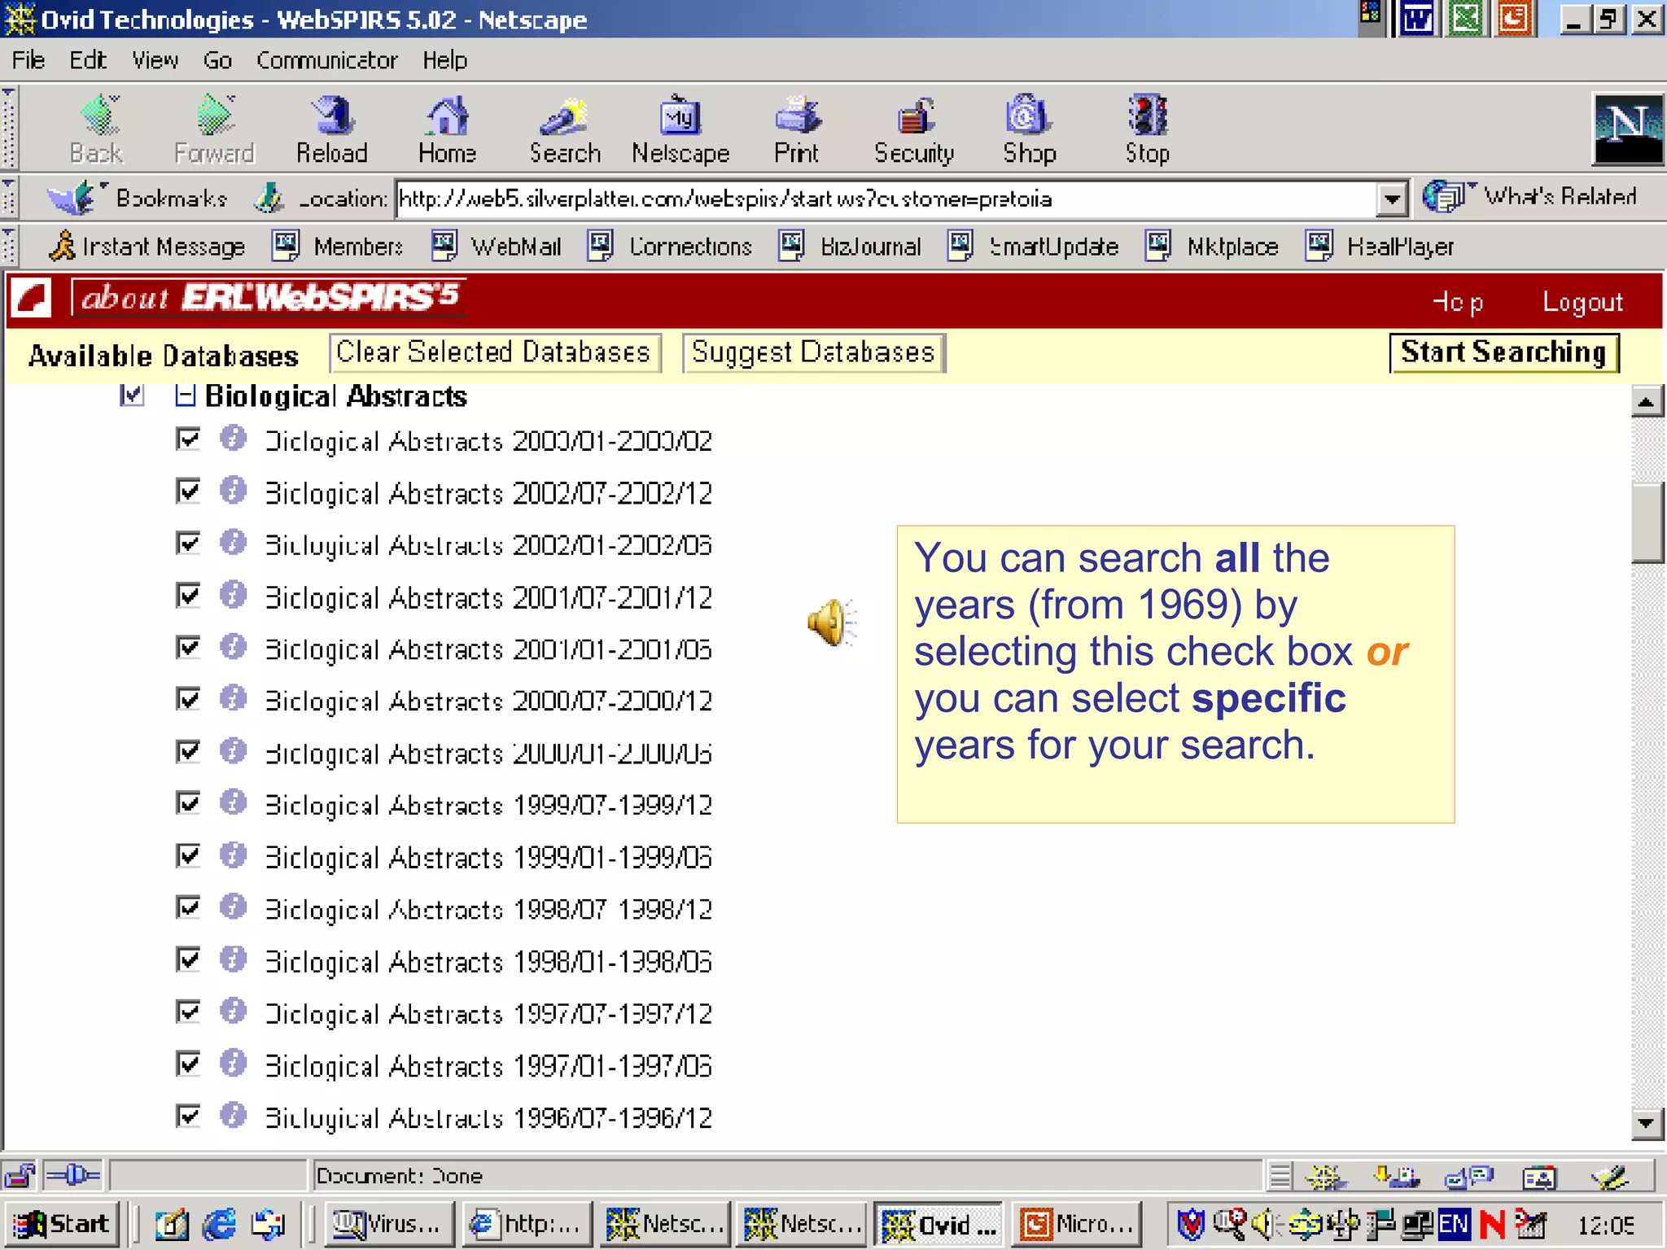Uncheck Biological Abstracts 2000/01-2000/06
This screenshot has width=1667, height=1250.
tap(188, 751)
